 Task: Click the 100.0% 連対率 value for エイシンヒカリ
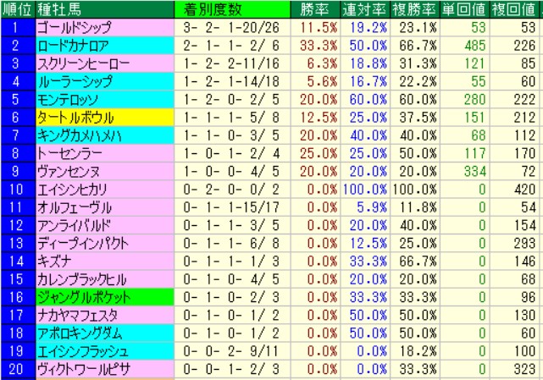[x=365, y=190]
